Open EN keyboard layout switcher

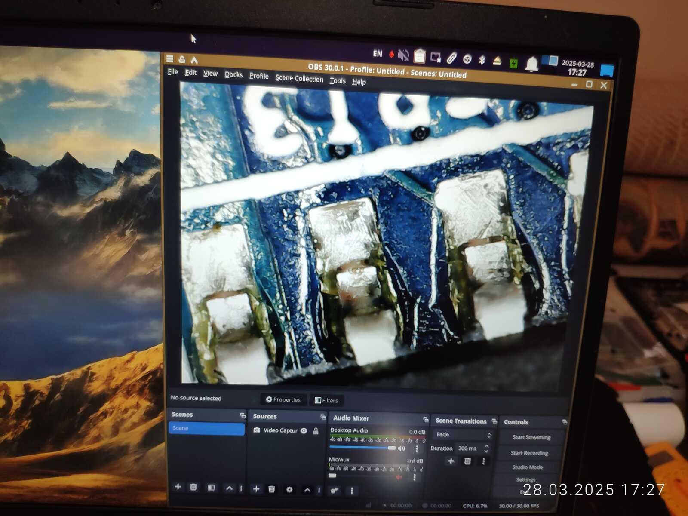click(378, 53)
